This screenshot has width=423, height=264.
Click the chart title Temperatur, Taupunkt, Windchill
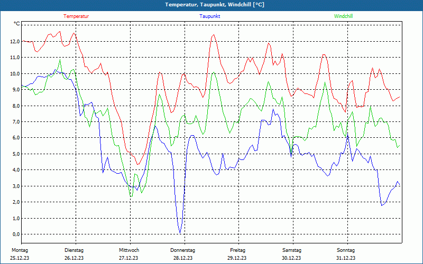(215, 5)
